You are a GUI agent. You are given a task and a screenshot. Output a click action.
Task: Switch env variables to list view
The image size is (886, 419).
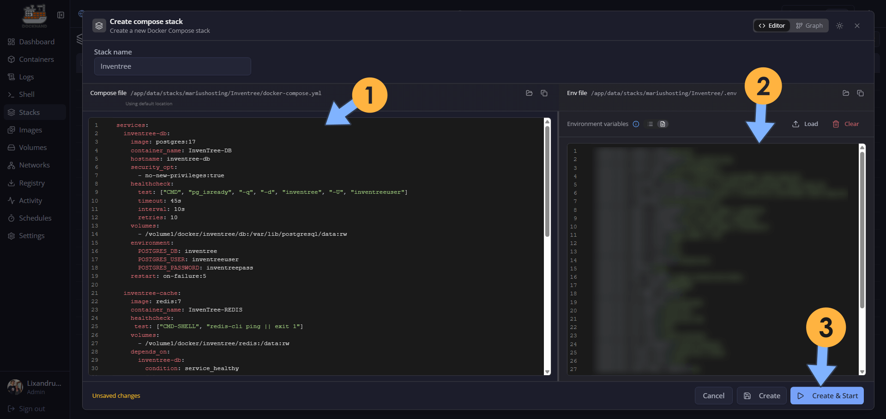click(x=650, y=124)
